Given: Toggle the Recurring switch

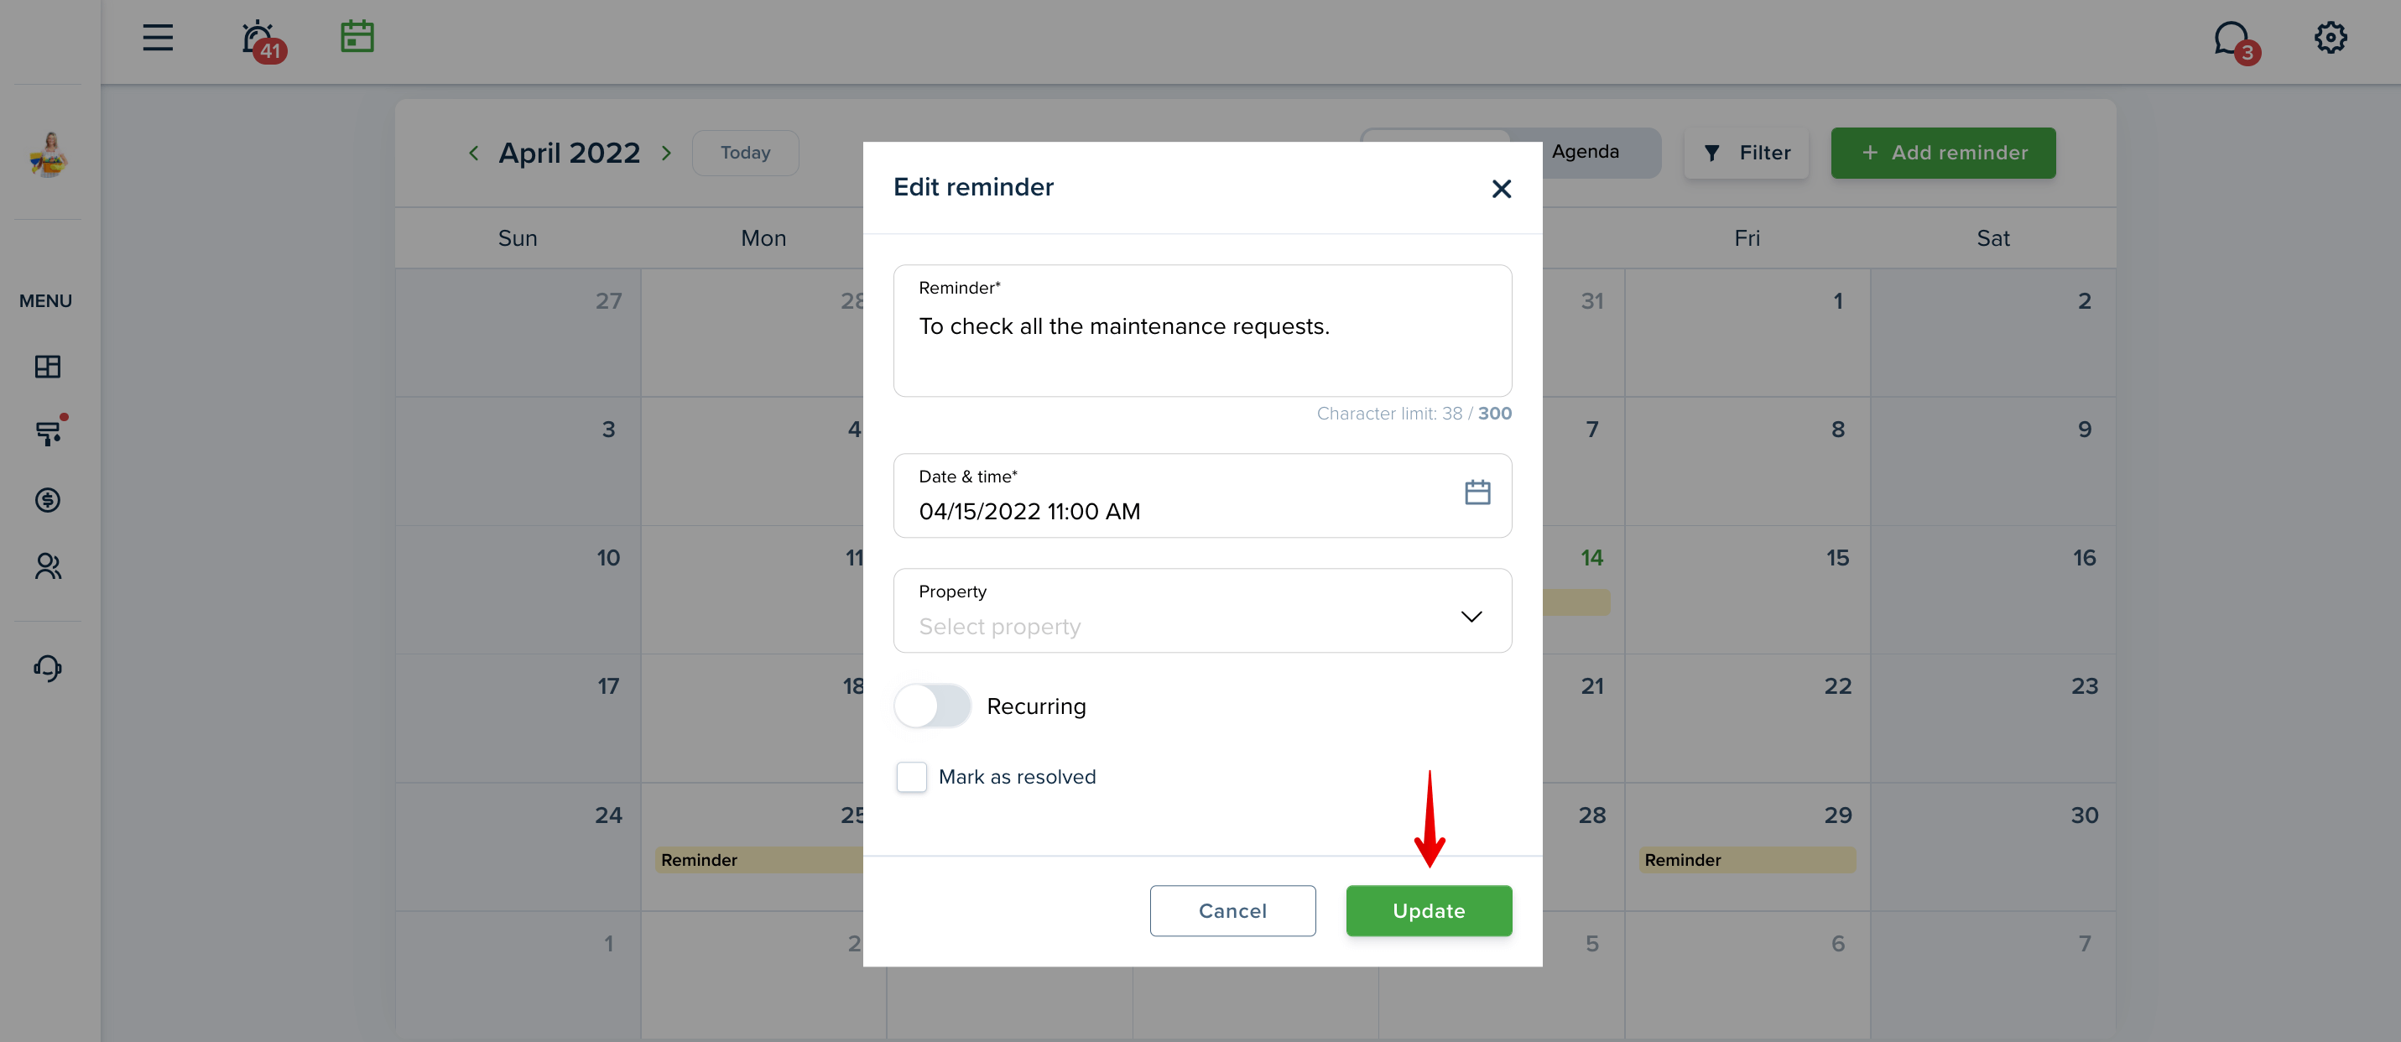Looking at the screenshot, I should coord(932,706).
